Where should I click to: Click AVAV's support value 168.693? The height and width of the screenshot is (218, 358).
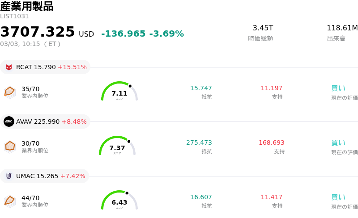point(271,143)
